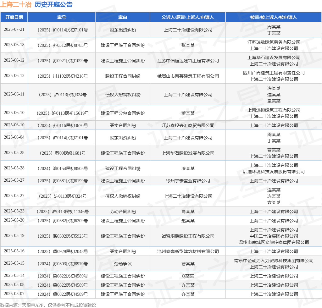This screenshot has width=322, height=308.
Task: Click plaintiff 董某某
Action: coord(188,113)
